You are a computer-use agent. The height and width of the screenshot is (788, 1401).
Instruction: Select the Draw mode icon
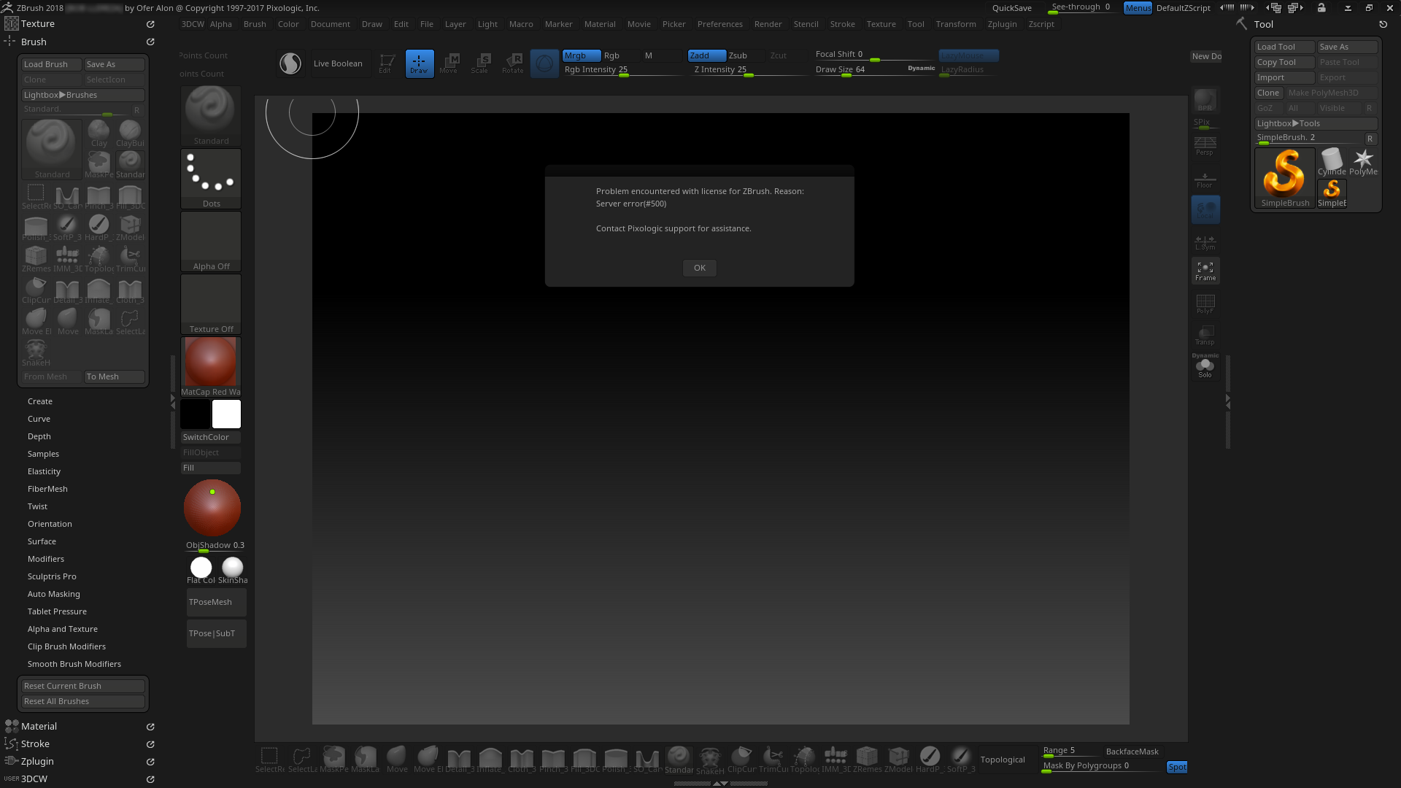[419, 63]
